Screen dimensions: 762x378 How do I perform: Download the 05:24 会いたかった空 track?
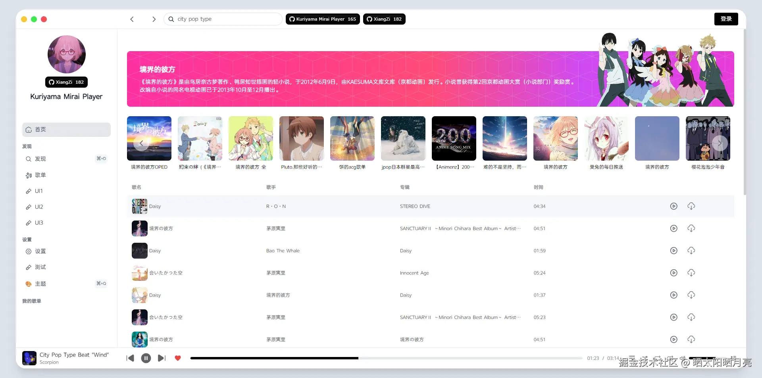[691, 273]
